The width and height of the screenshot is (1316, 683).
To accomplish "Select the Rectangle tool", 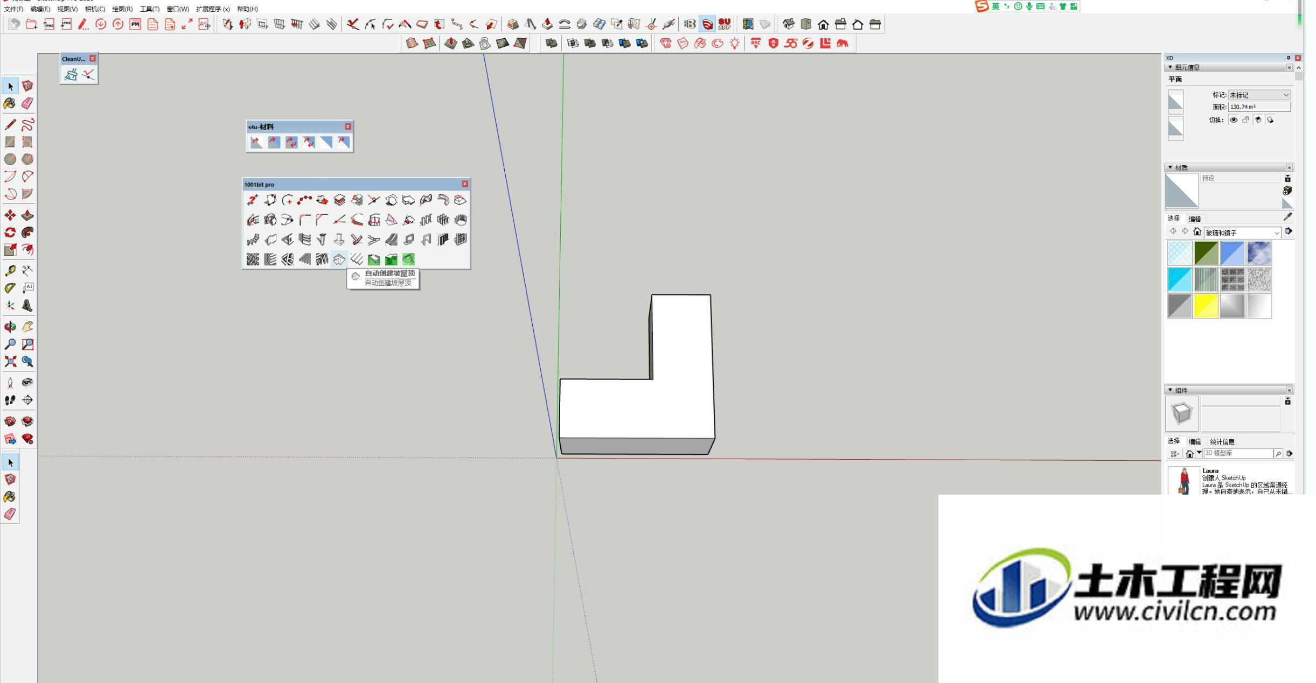I will [x=10, y=142].
